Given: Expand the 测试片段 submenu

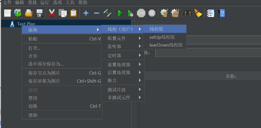Looking at the screenshot, I should (123, 90).
